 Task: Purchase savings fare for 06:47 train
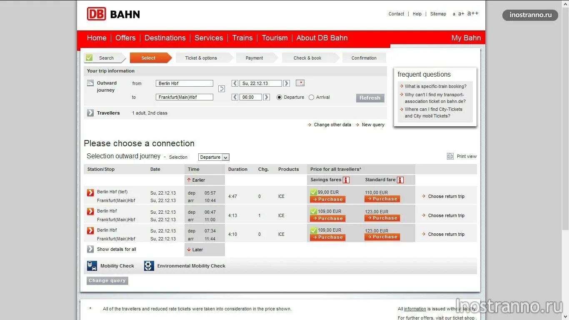(x=328, y=218)
